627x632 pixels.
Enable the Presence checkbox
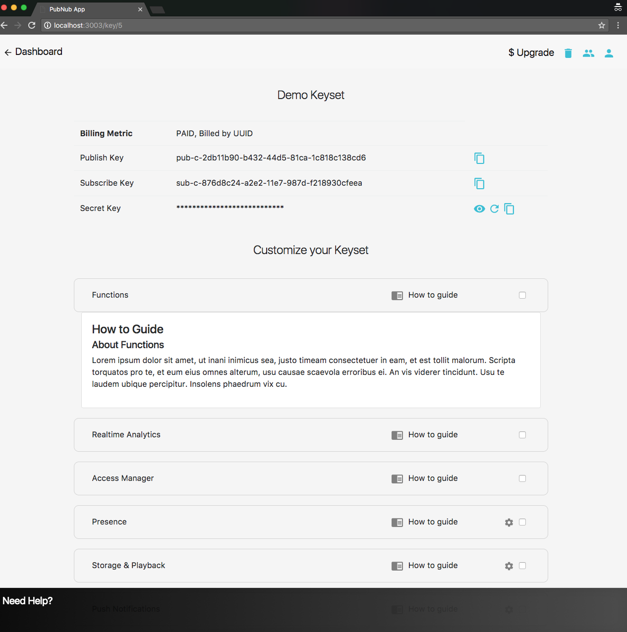tap(522, 522)
